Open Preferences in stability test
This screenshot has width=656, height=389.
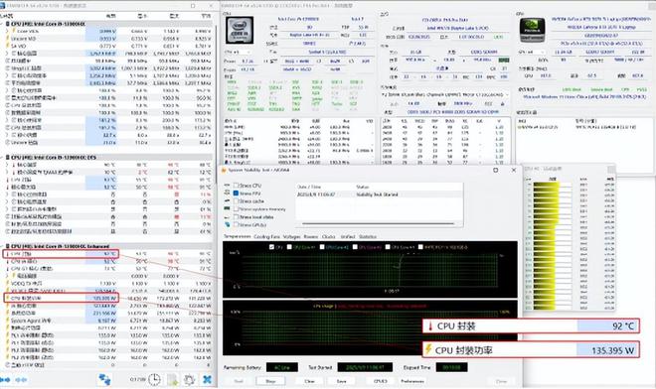[412, 381]
